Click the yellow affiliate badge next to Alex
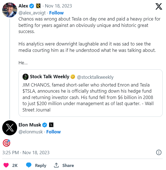The height and width of the screenshot is (170, 166). point(38,6)
